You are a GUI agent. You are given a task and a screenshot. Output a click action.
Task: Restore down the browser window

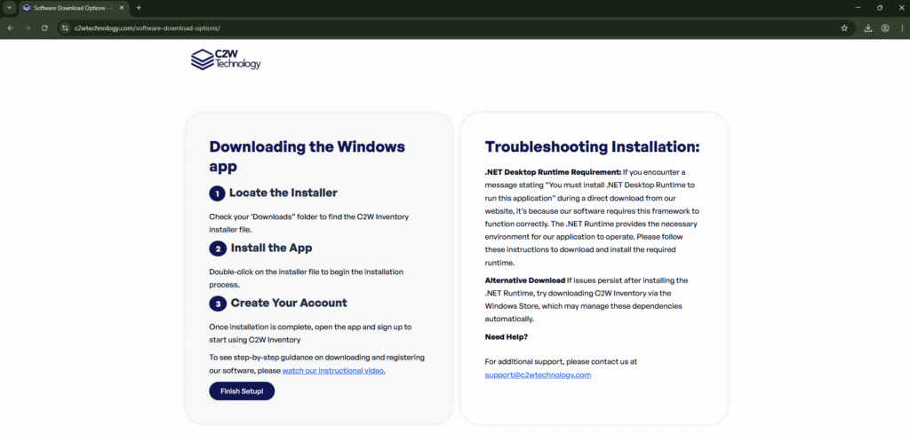[880, 8]
